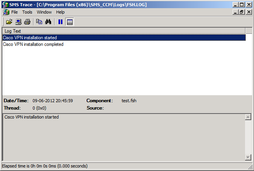
Task: Open the Help menu
Action: point(60,12)
